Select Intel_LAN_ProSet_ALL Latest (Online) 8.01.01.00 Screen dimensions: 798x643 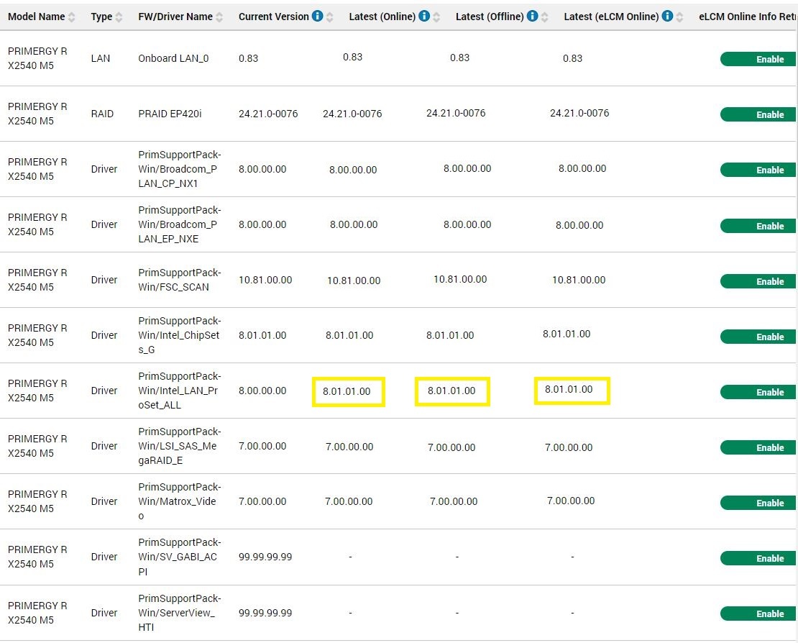point(347,391)
